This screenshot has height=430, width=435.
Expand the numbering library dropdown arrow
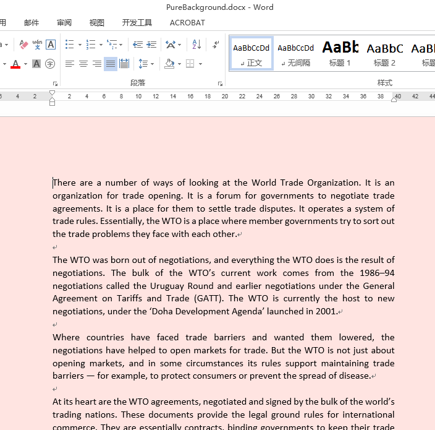(101, 45)
